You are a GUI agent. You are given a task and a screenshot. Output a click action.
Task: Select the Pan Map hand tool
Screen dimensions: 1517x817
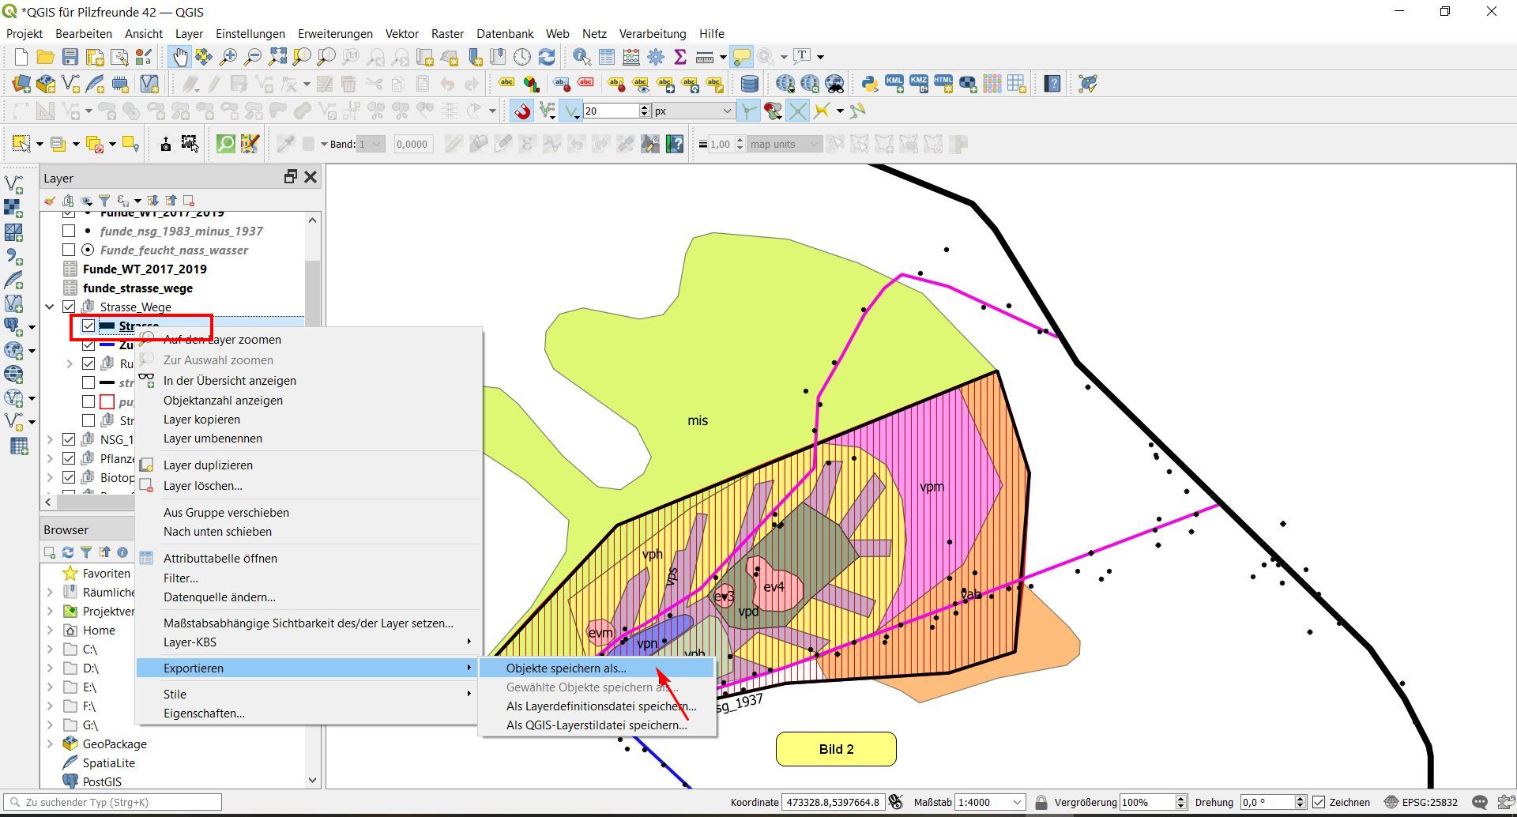tap(180, 57)
